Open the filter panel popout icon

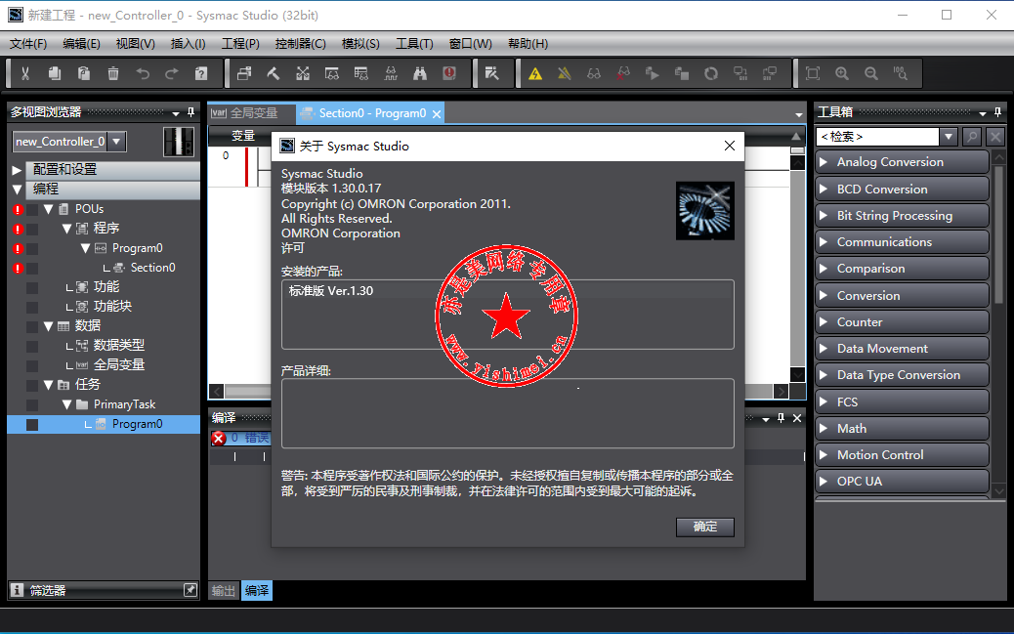point(190,590)
